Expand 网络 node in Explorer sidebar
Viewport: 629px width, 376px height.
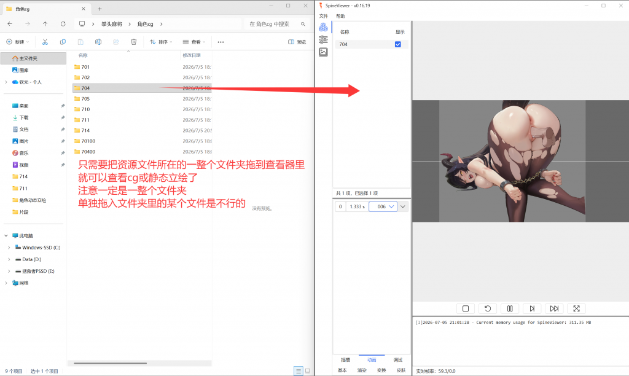point(6,283)
